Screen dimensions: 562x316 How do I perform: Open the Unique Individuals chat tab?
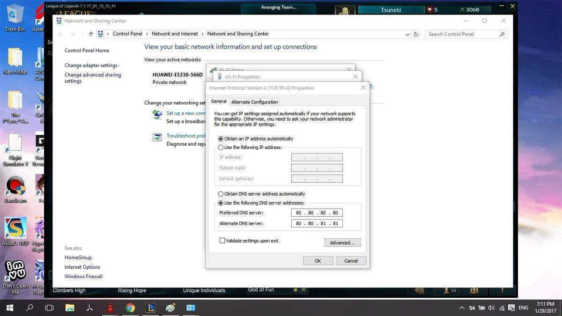point(204,290)
